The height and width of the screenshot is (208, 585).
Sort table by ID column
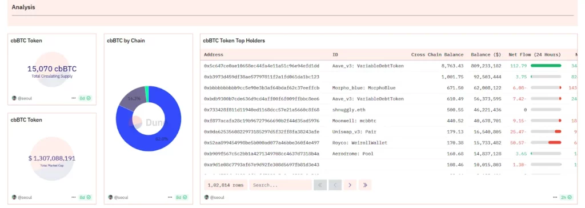tap(335, 54)
